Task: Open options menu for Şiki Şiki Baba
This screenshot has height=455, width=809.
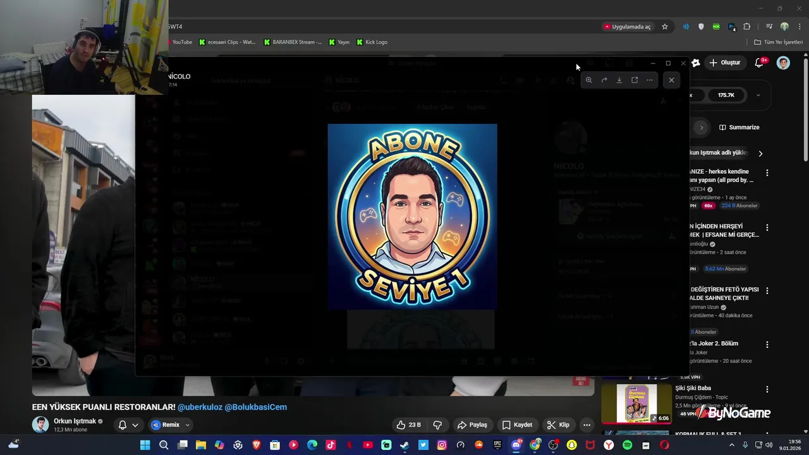Action: tap(767, 389)
